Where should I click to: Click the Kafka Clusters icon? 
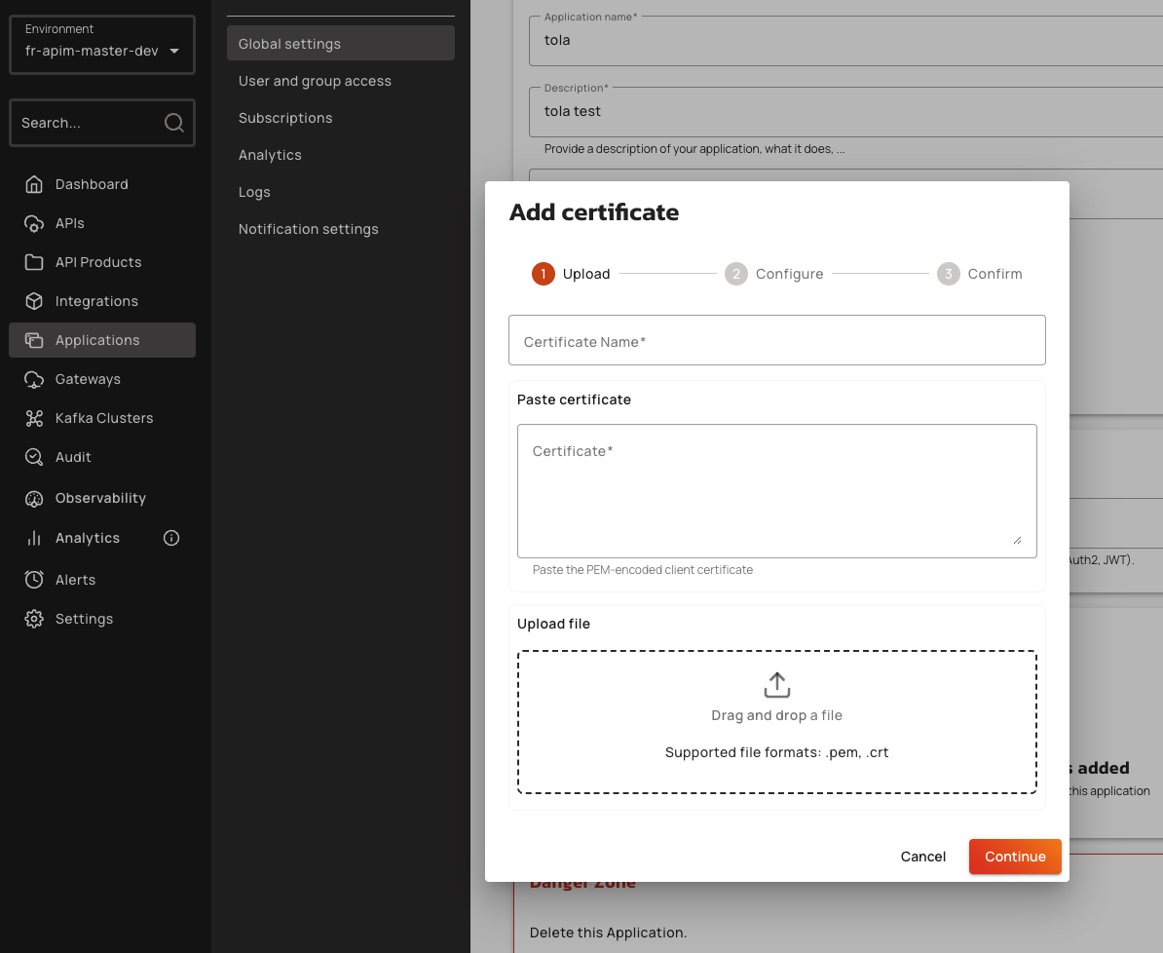pyautogui.click(x=34, y=418)
